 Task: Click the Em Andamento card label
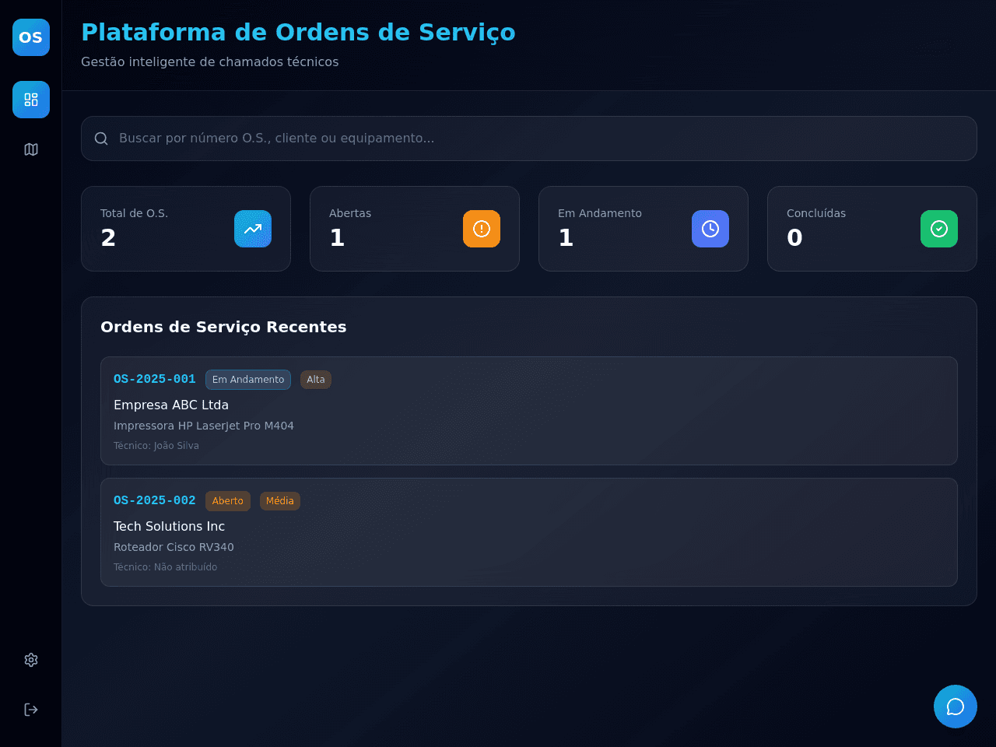pos(600,213)
